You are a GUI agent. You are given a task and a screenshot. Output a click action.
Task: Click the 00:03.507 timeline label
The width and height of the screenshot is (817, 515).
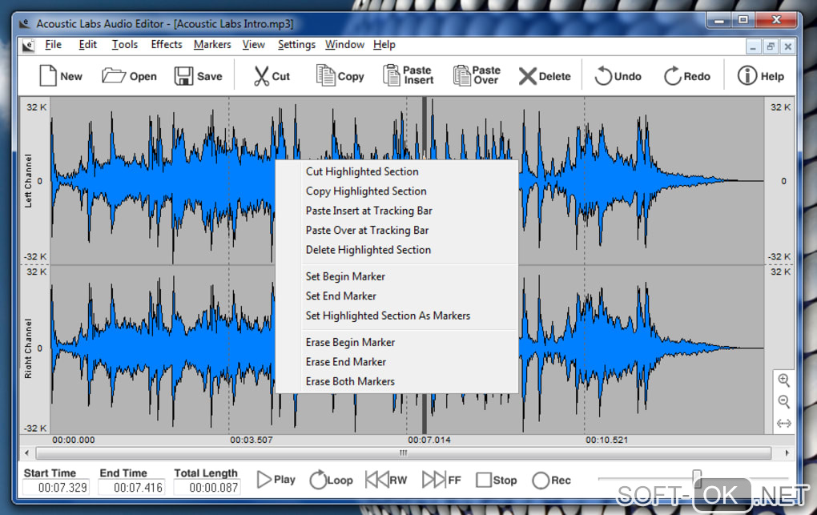pos(252,440)
